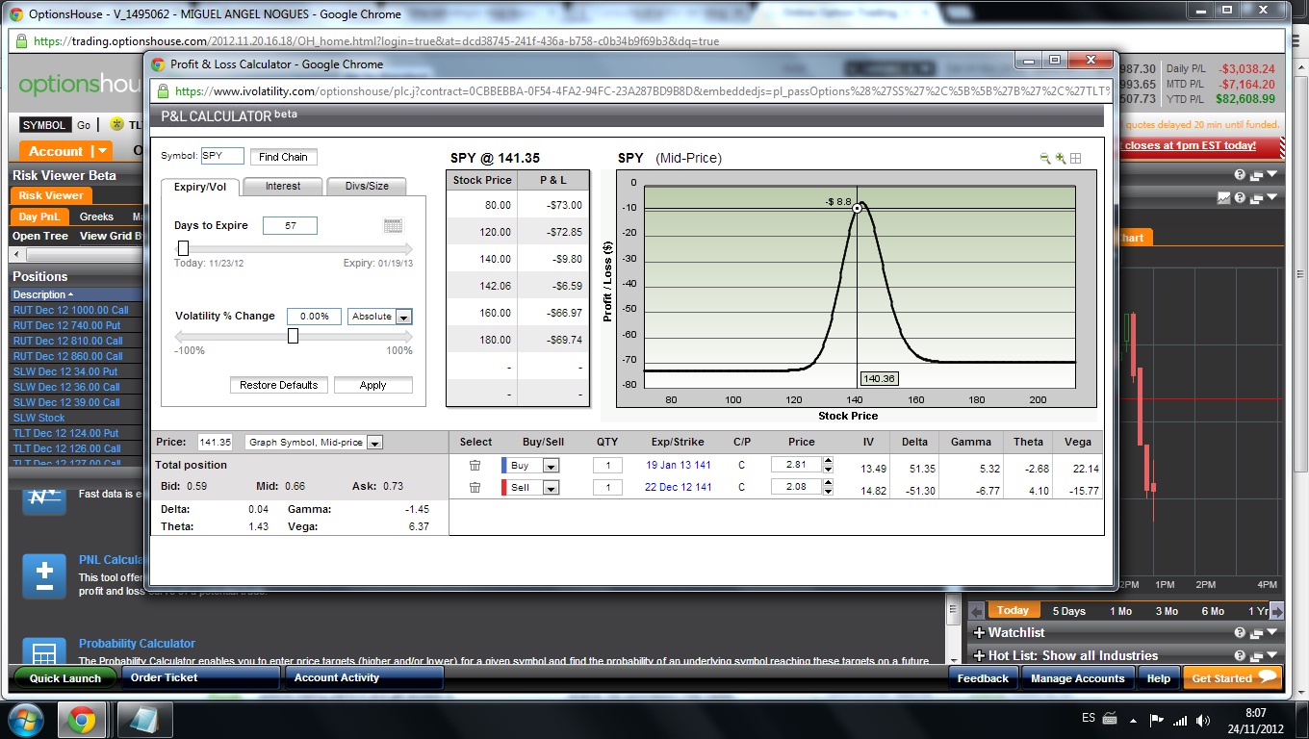Delete the 22 Dec 12 141 leg
The image size is (1309, 739).
pos(475,488)
